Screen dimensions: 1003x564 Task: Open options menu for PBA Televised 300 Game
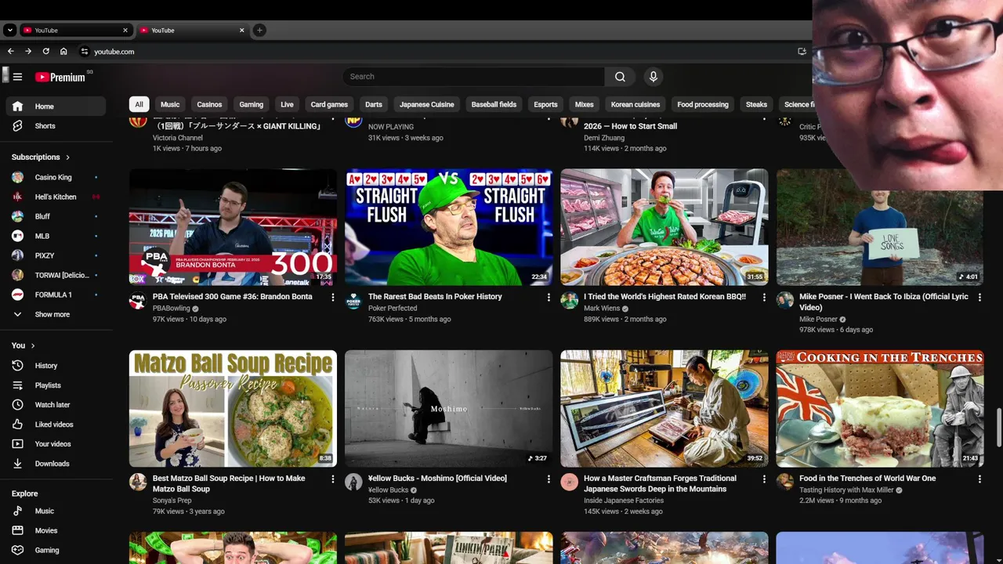(332, 298)
